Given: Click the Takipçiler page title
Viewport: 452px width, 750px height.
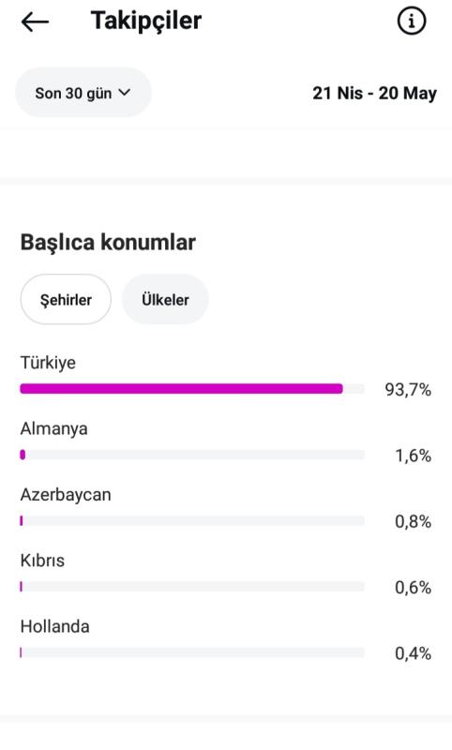Looking at the screenshot, I should 146,21.
